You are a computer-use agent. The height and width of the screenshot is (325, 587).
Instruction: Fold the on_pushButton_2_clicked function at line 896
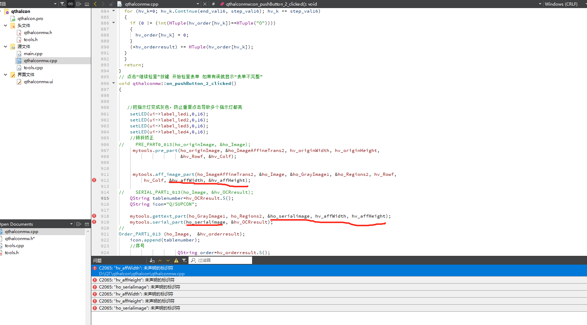113,83
